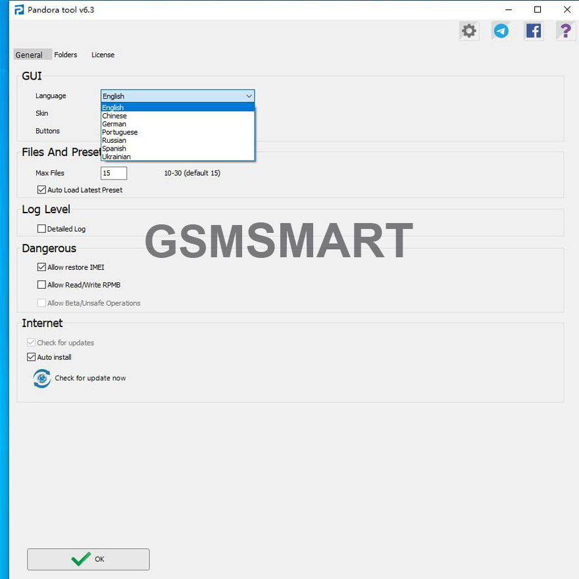Image resolution: width=579 pixels, height=579 pixels.
Task: Click Check for update now
Action: pyautogui.click(x=90, y=378)
